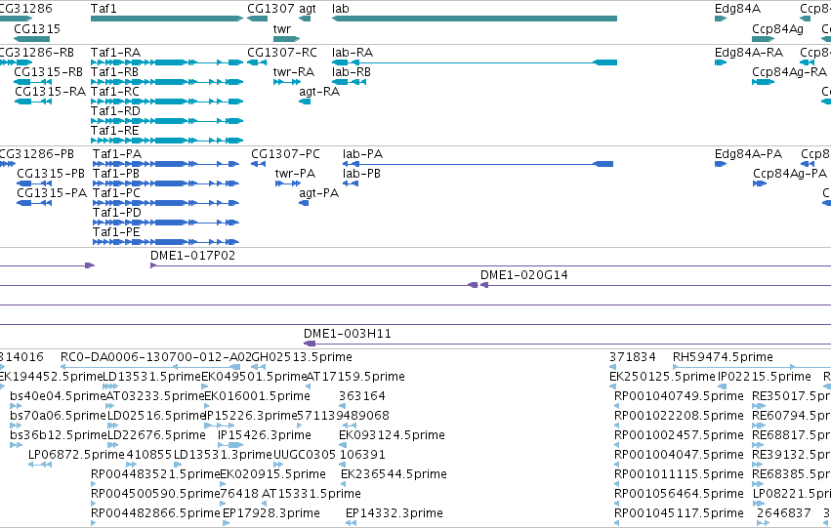Click EST RH59474.5prime

tap(723, 357)
